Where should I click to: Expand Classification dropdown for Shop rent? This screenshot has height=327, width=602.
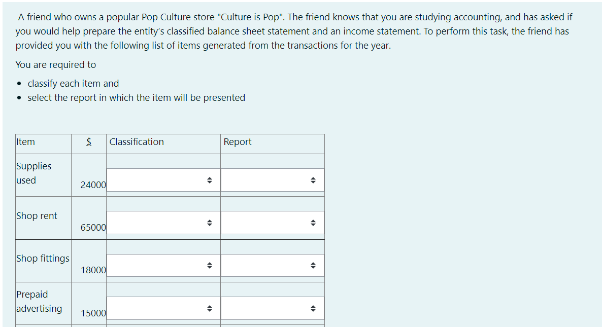point(163,223)
